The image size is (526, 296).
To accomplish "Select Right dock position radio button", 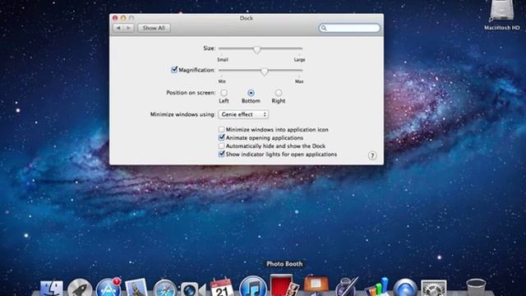I will [278, 93].
